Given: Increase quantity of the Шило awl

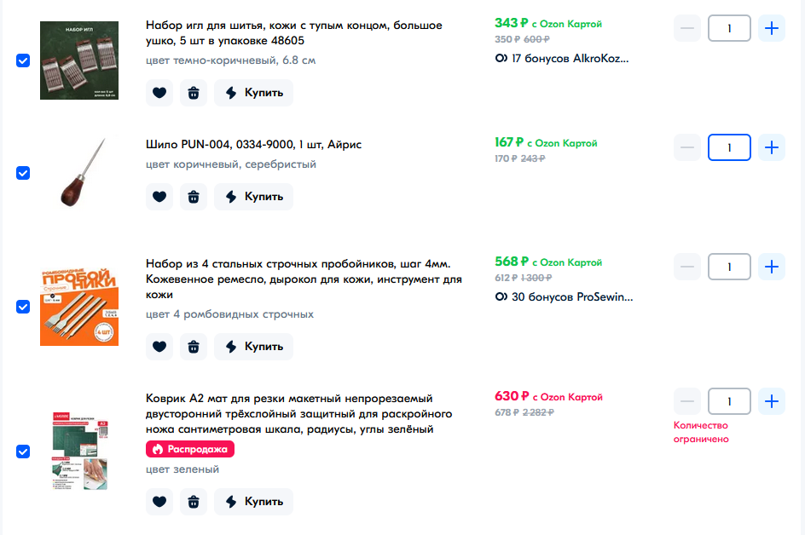Looking at the screenshot, I should [772, 147].
